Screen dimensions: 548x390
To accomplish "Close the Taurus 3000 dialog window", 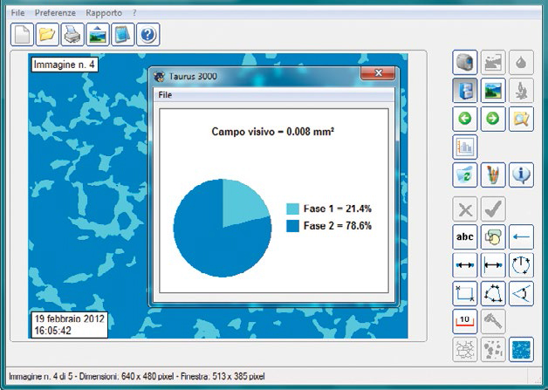I will pyautogui.click(x=379, y=75).
